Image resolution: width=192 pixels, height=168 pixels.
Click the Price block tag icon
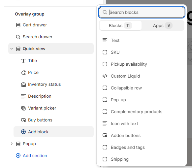point(23,73)
